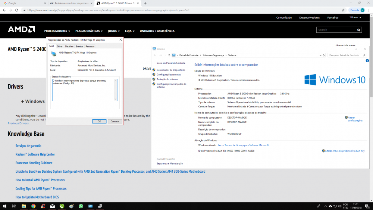Click the Chrome address bar URL
This screenshot has width=373, height=210.
click(108, 10)
